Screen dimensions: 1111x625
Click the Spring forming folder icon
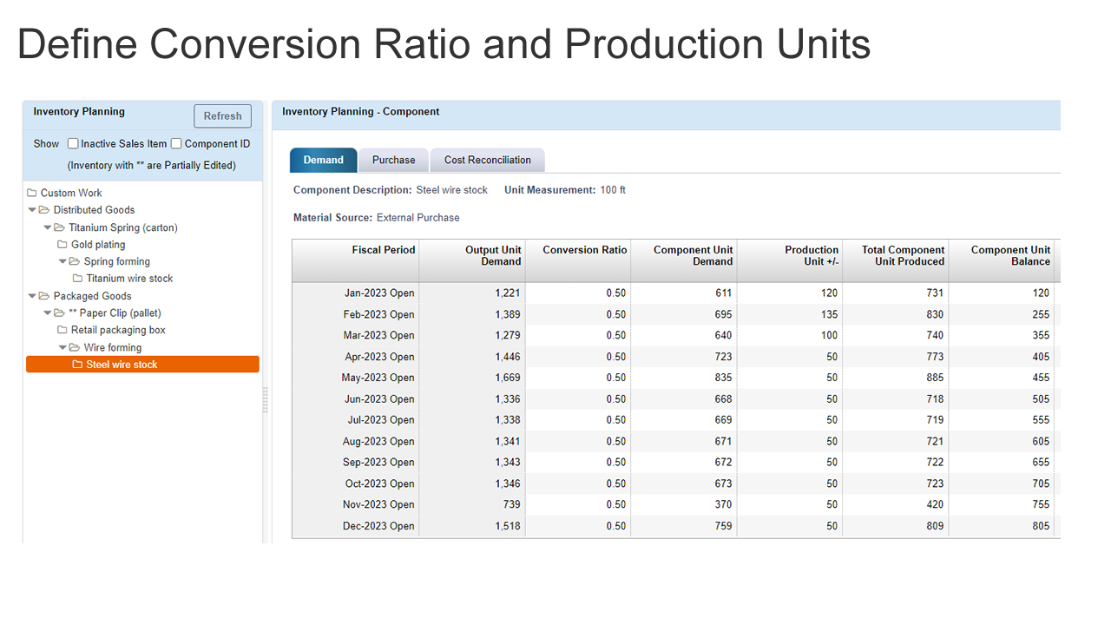click(x=75, y=261)
